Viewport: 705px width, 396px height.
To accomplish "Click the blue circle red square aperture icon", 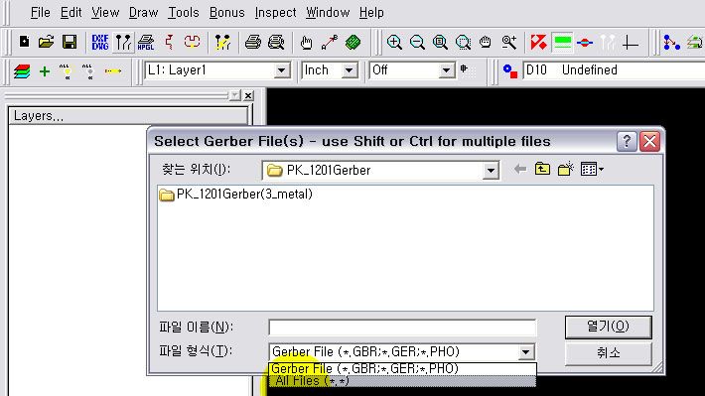I will click(509, 71).
